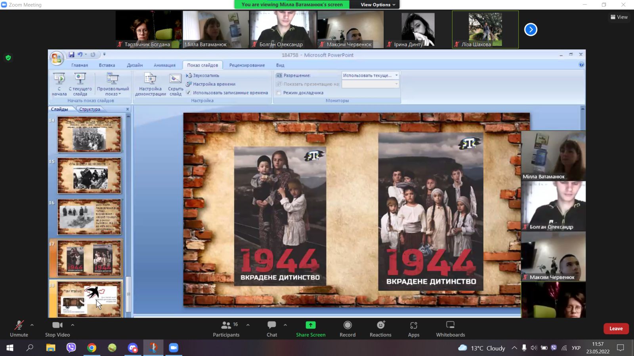Open the Reactions menu
This screenshot has width=634, height=356.
[380, 329]
